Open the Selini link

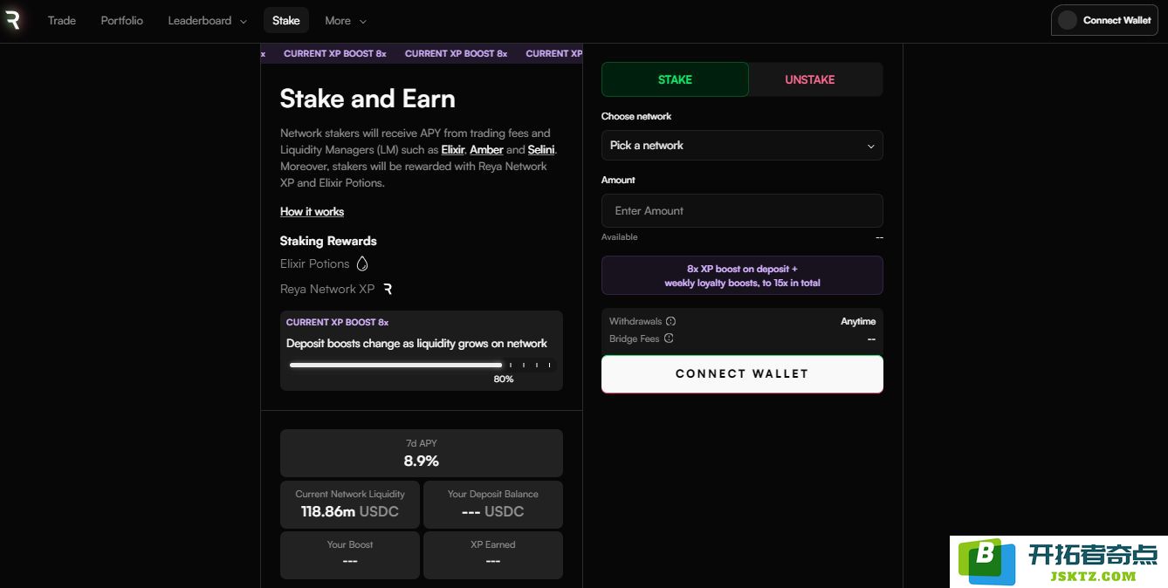pos(541,150)
